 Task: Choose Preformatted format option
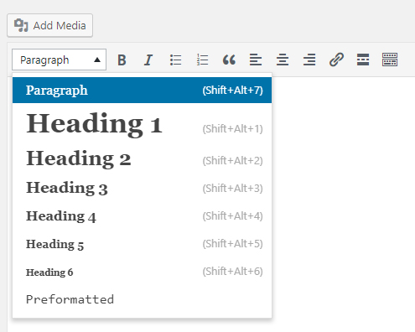point(142,299)
